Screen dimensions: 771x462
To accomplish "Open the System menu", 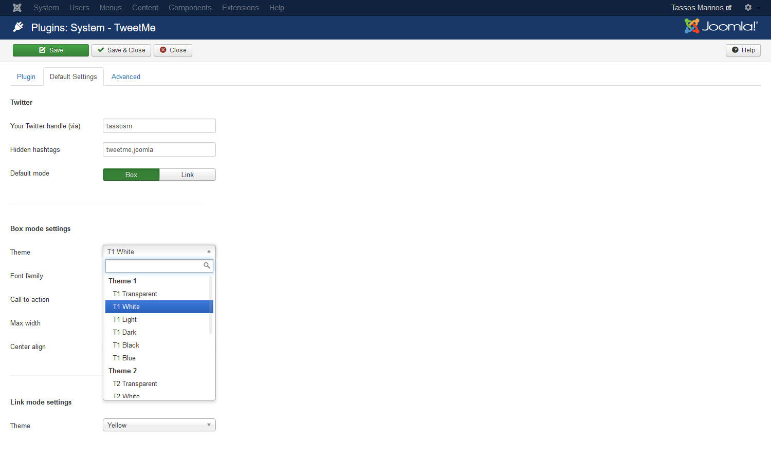I will [46, 8].
